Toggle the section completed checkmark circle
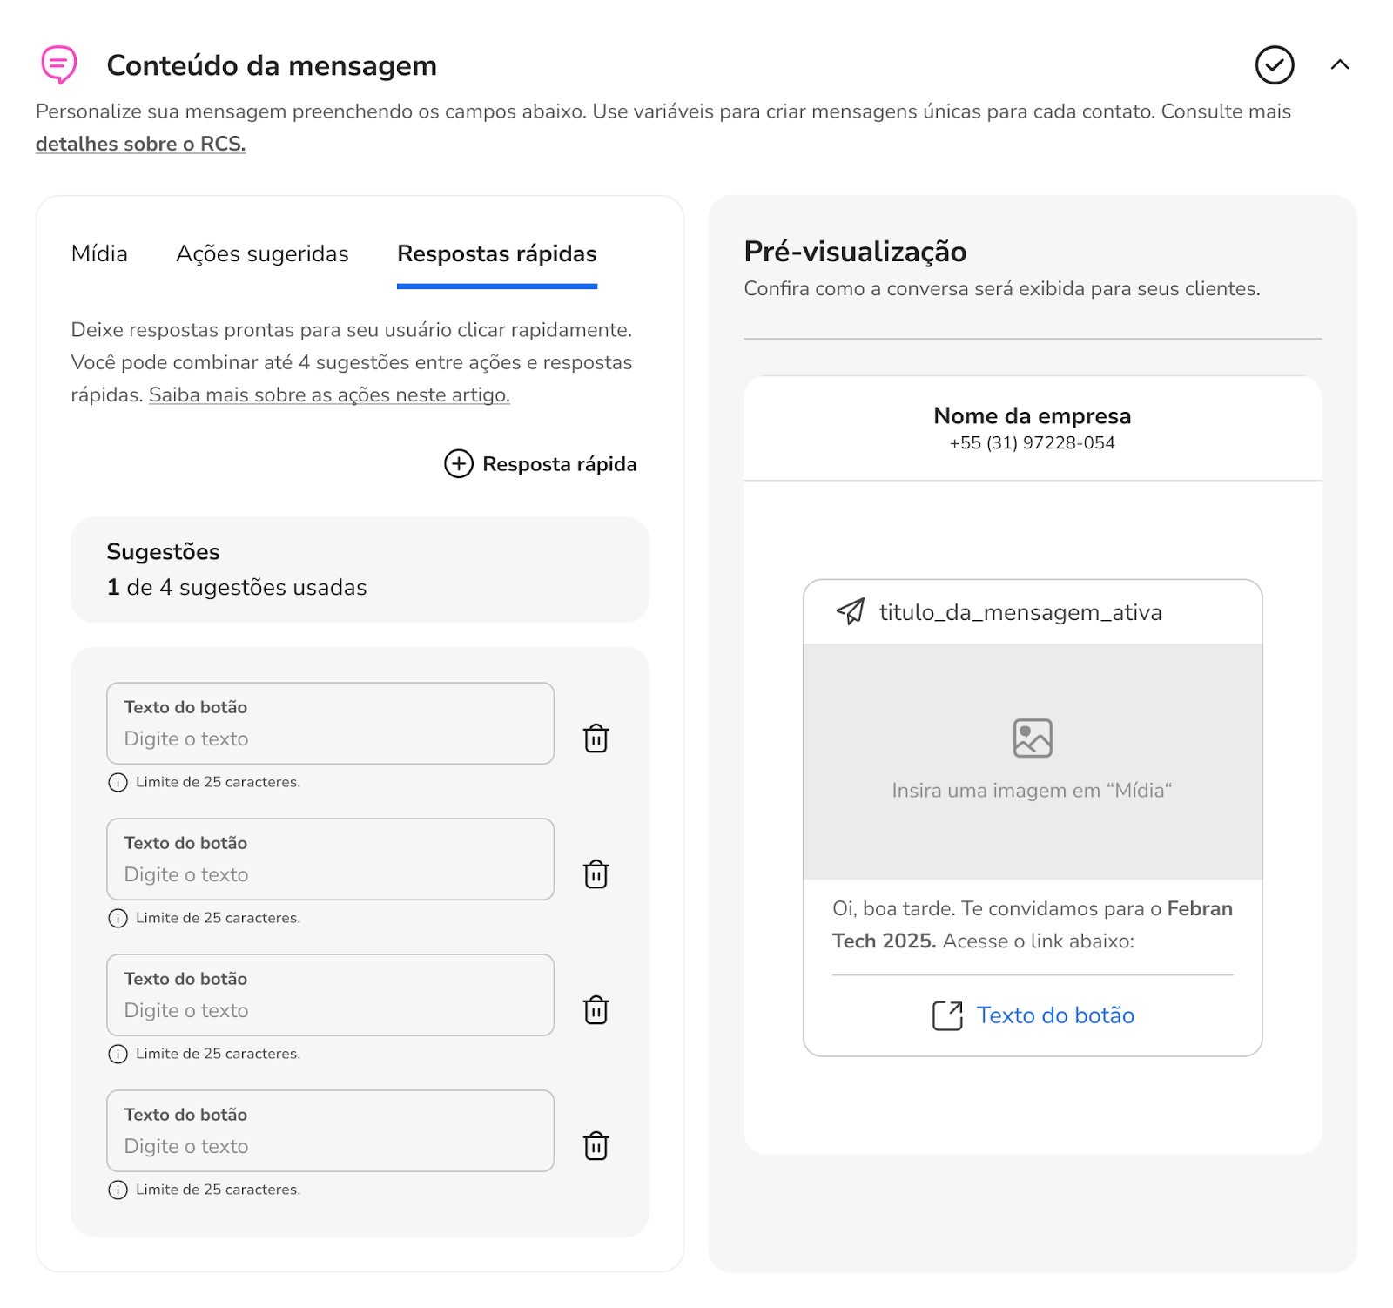This screenshot has height=1308, width=1393. [1275, 65]
